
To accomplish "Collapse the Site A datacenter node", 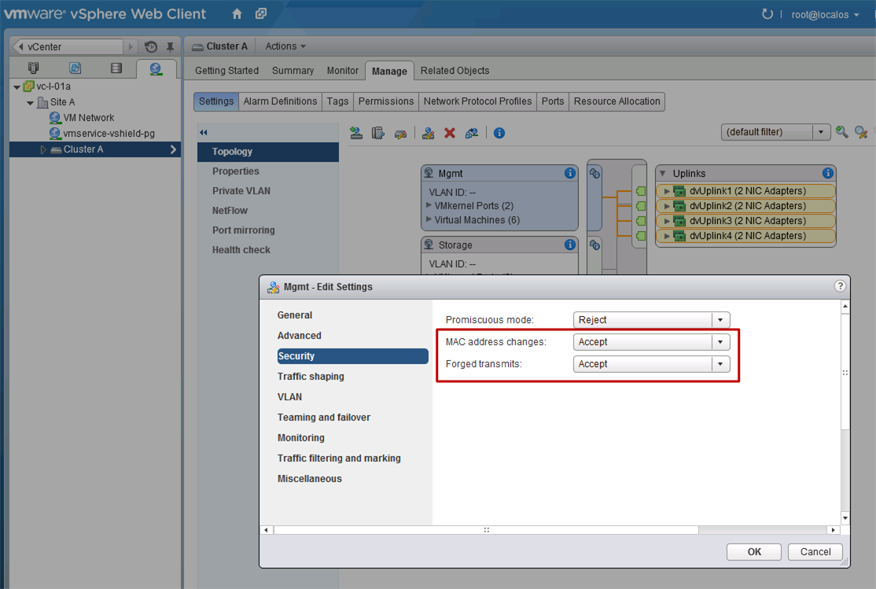I will coord(30,102).
